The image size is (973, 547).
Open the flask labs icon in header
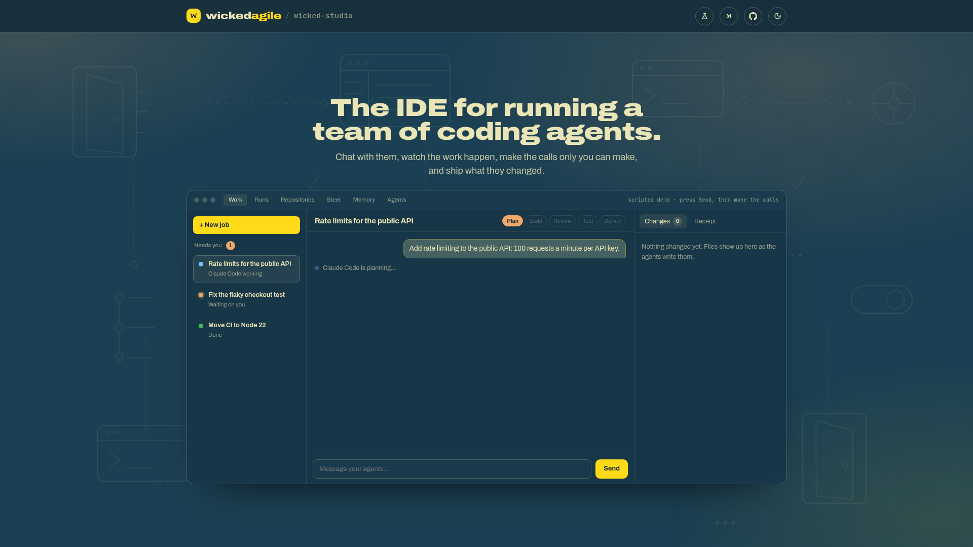[x=704, y=16]
